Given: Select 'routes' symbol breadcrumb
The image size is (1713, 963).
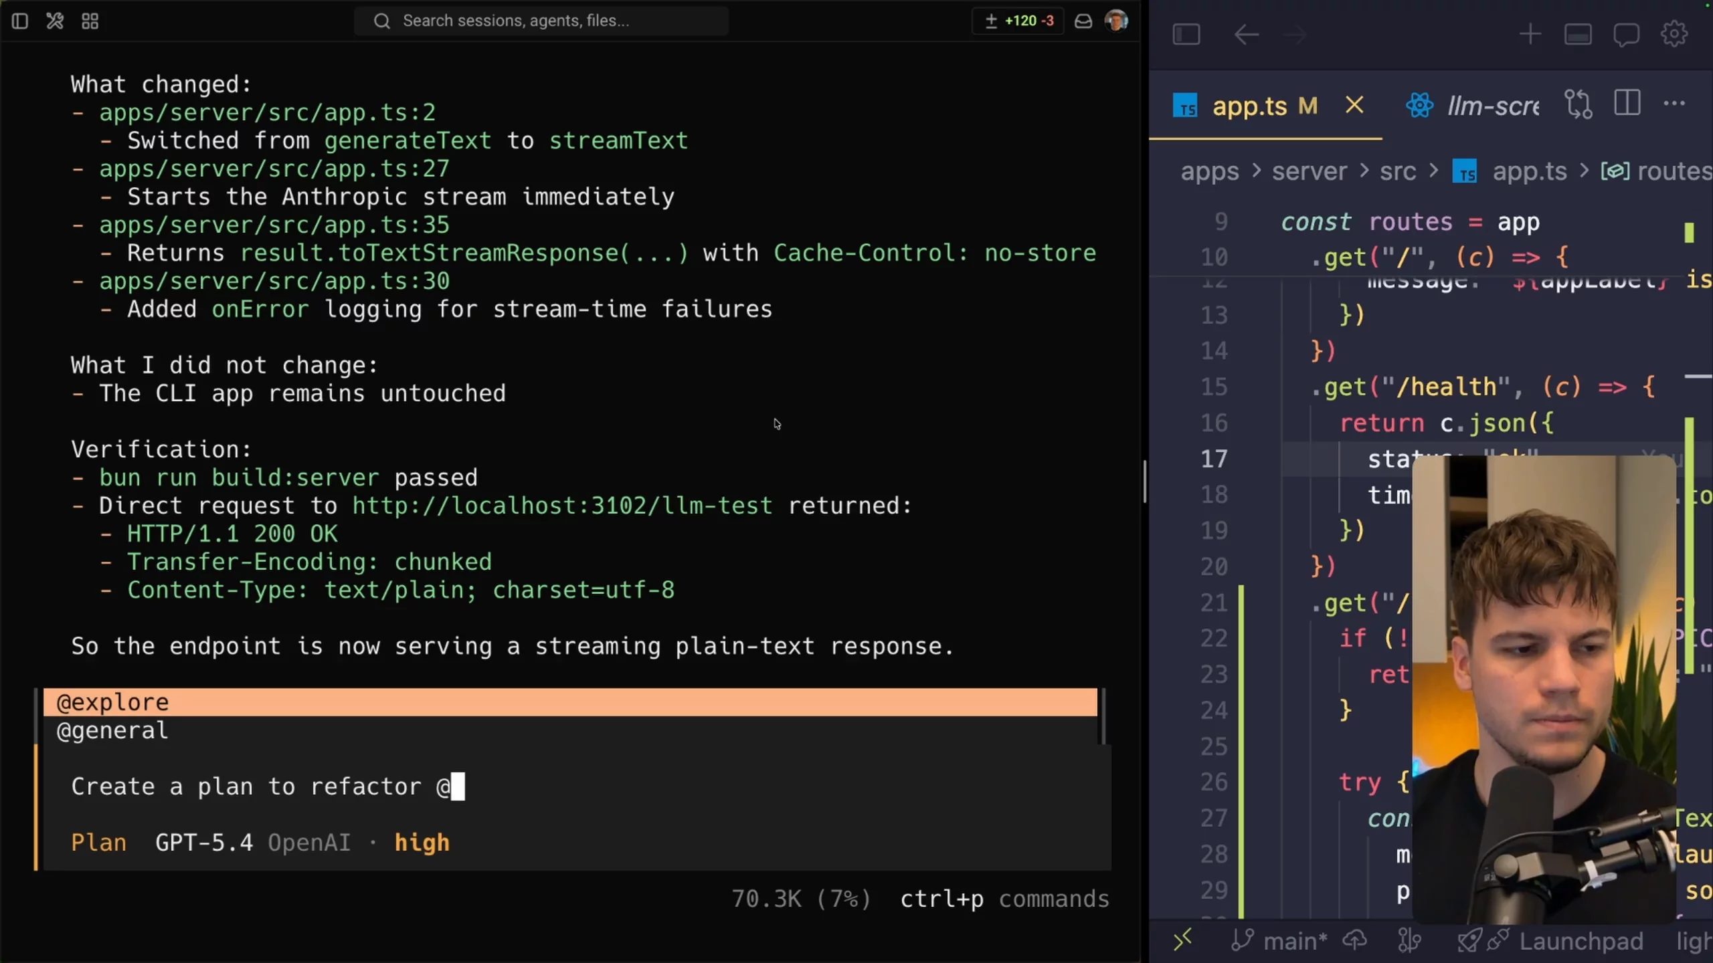Looking at the screenshot, I should click(x=1657, y=171).
